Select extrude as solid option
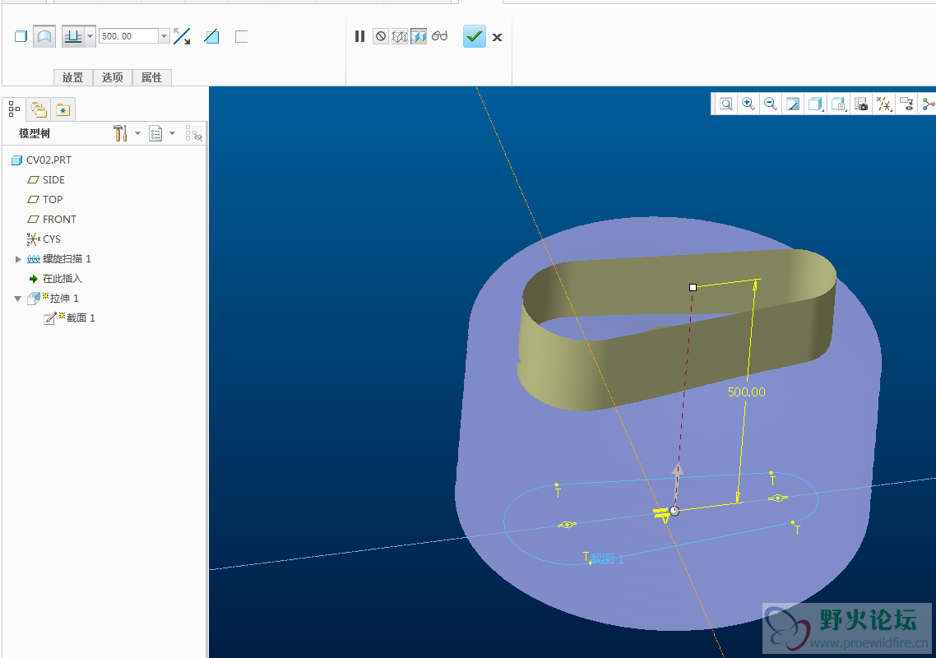 point(21,36)
